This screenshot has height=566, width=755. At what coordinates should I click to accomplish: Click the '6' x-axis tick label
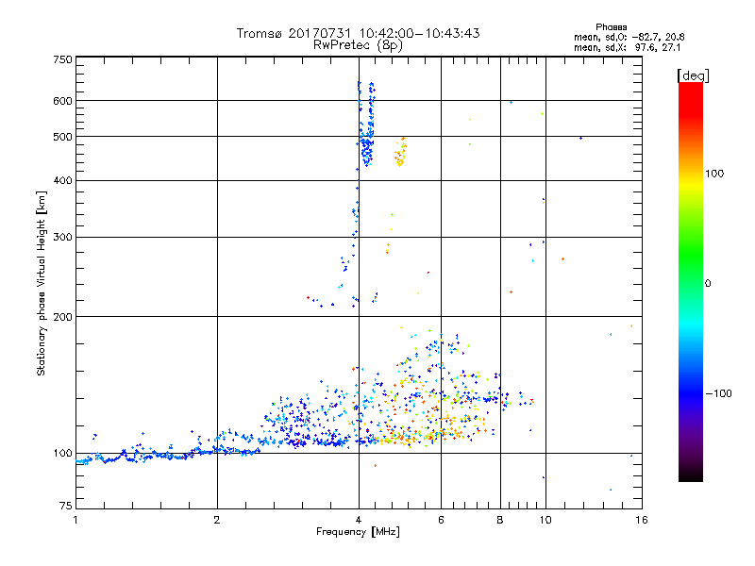pyautogui.click(x=441, y=520)
